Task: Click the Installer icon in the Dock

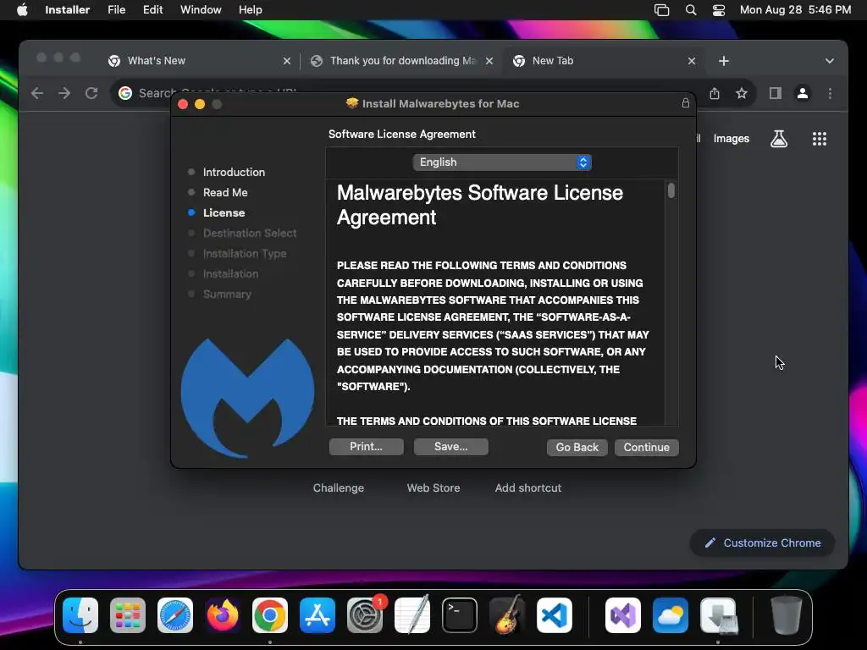Action: [718, 615]
